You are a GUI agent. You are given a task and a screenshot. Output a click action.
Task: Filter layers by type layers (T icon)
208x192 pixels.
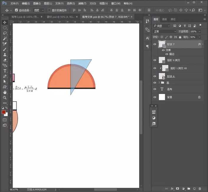[185, 26]
